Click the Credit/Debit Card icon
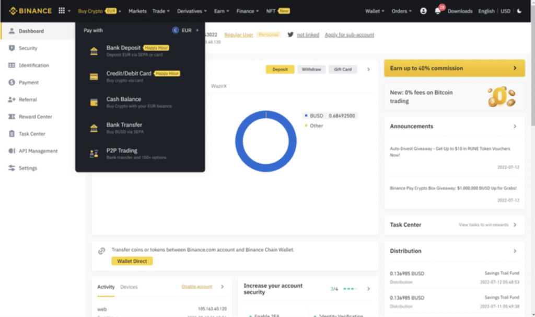This screenshot has width=535, height=317. (94, 76)
